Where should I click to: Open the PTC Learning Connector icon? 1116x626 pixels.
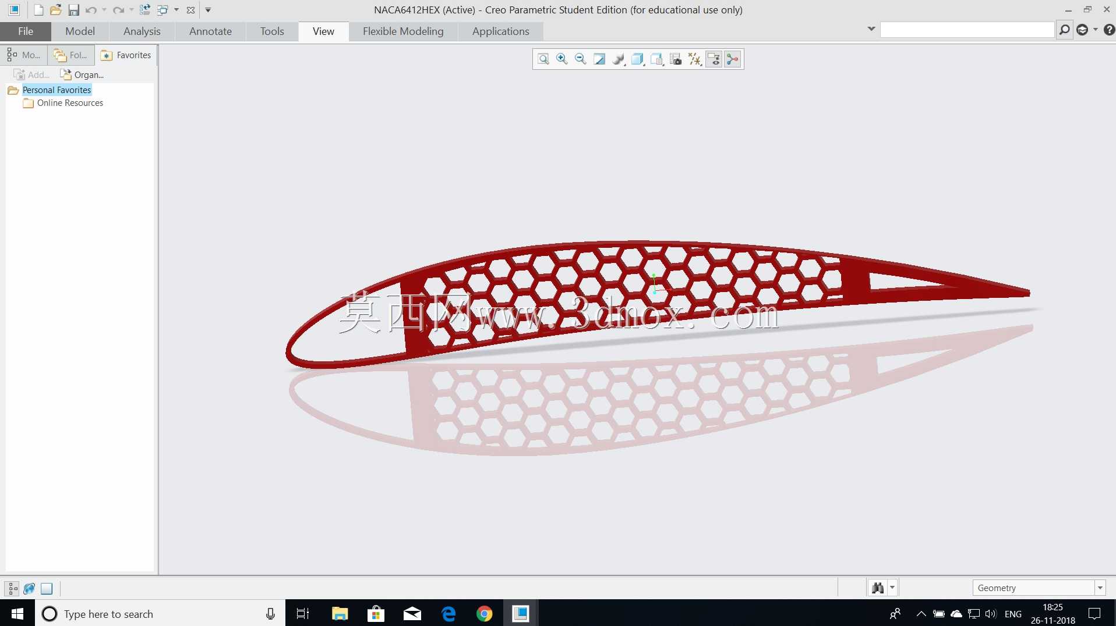[1082, 30]
